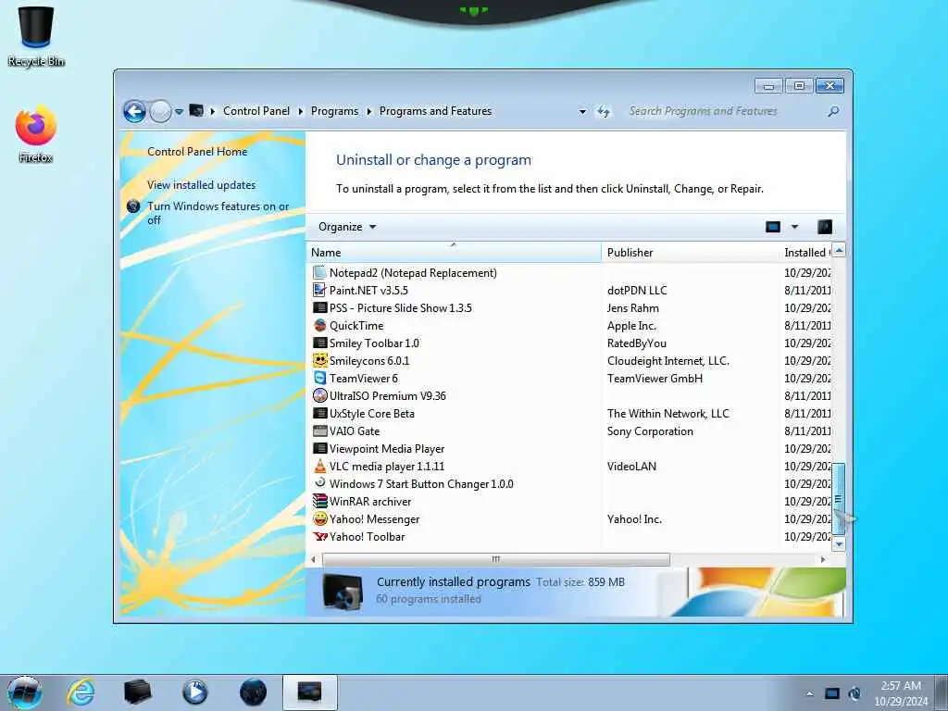Open the help icon in the toolbar

click(825, 227)
